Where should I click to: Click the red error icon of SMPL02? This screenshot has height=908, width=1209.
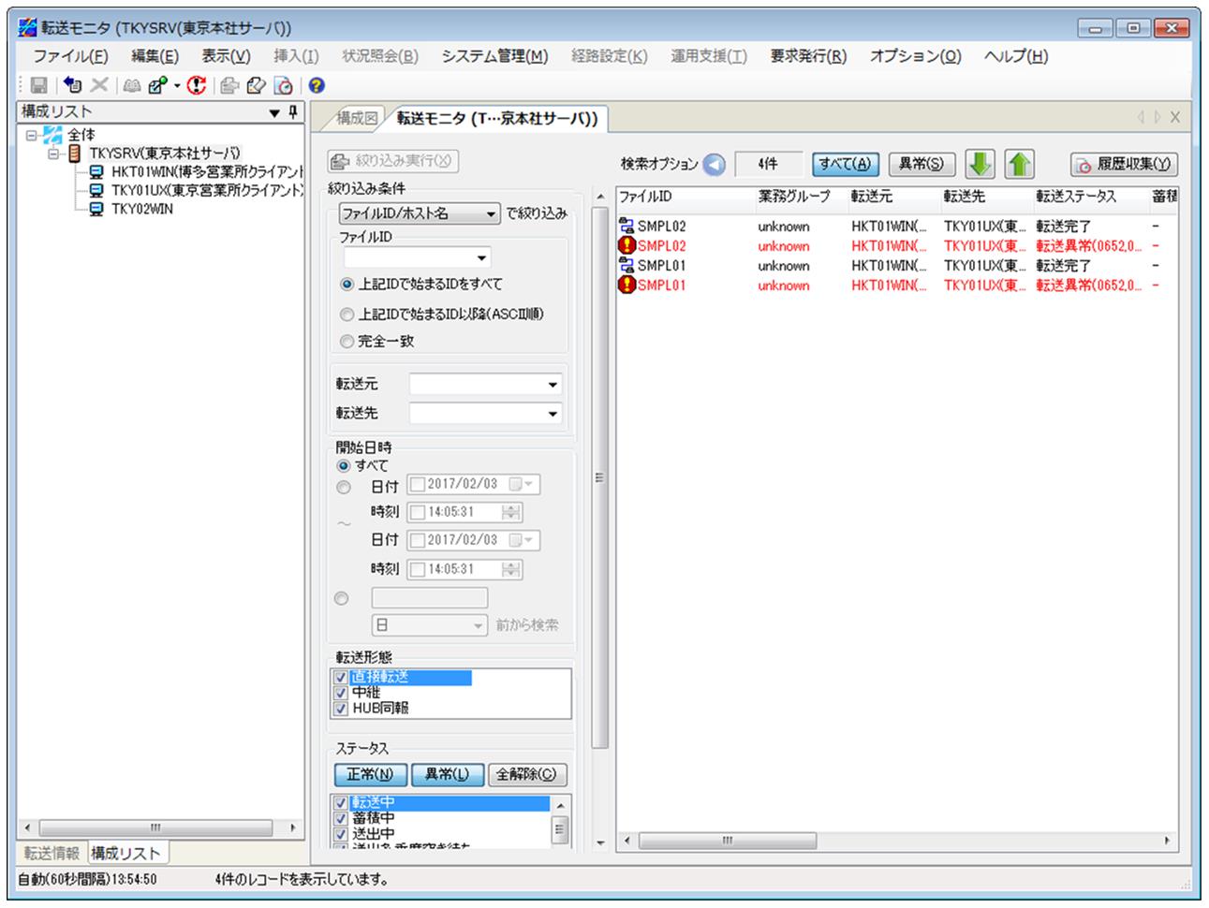pyautogui.click(x=627, y=246)
